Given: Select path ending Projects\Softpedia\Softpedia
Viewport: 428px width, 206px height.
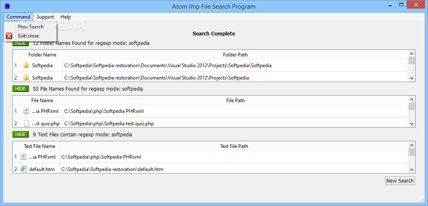Looking at the screenshot, I should pos(168,66).
